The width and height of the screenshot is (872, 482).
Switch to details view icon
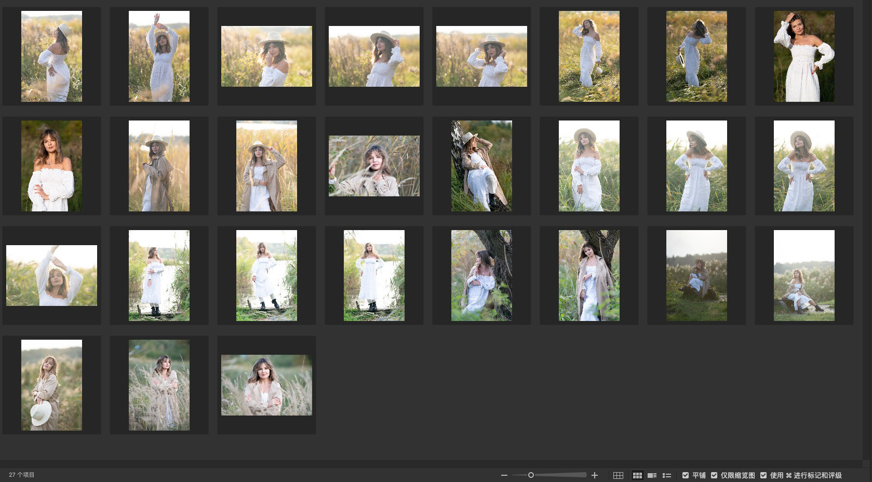tap(652, 475)
